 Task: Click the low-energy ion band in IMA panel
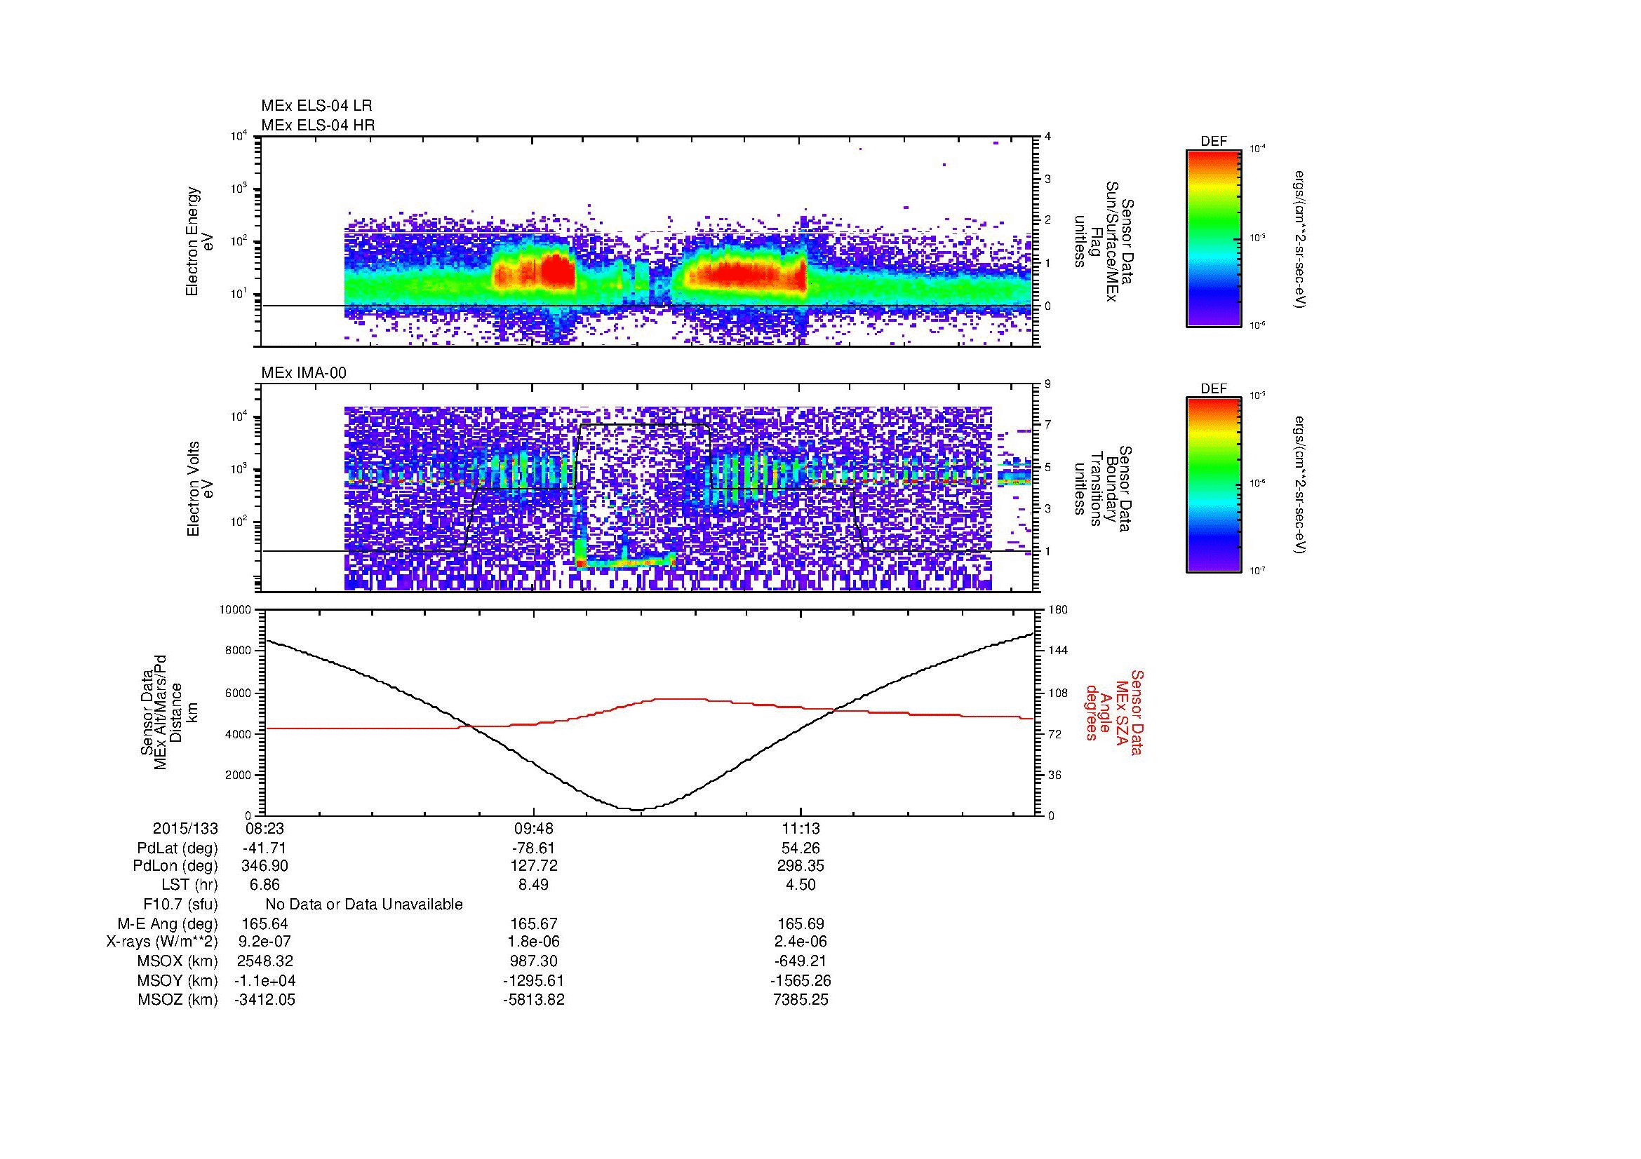point(626,562)
